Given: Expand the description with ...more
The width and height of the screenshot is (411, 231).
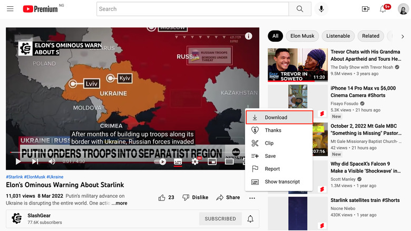Looking at the screenshot, I should click(x=119, y=203).
